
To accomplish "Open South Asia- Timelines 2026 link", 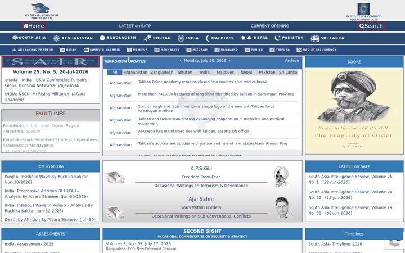I will pos(335,244).
